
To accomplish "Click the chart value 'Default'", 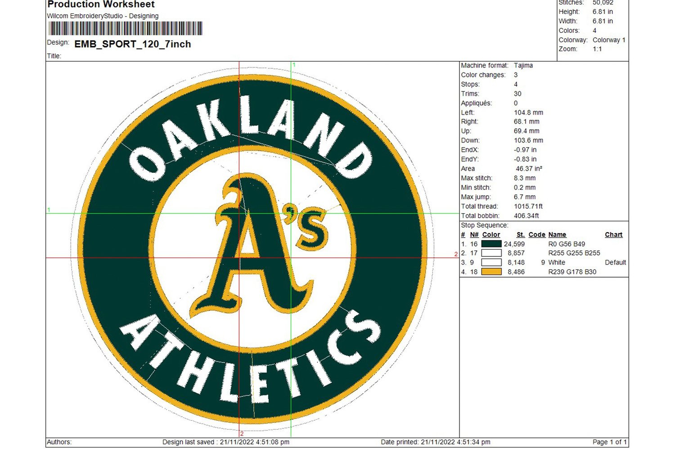I will click(615, 262).
